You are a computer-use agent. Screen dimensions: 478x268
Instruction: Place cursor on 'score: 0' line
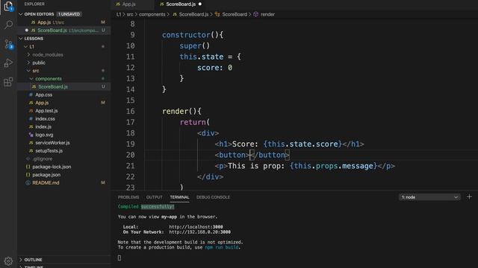coord(214,68)
